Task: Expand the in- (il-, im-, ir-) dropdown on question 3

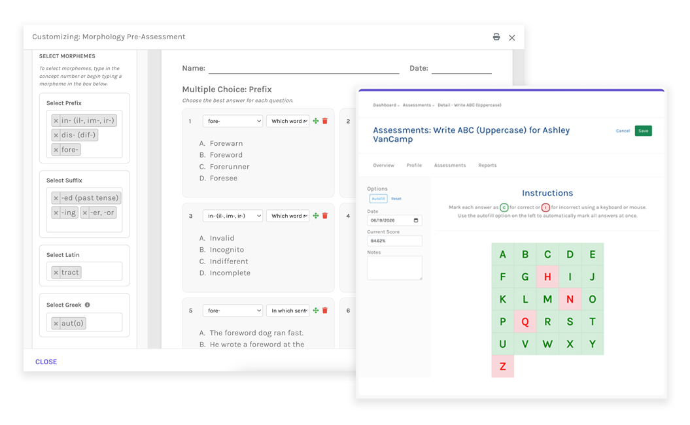Action: pos(233,216)
